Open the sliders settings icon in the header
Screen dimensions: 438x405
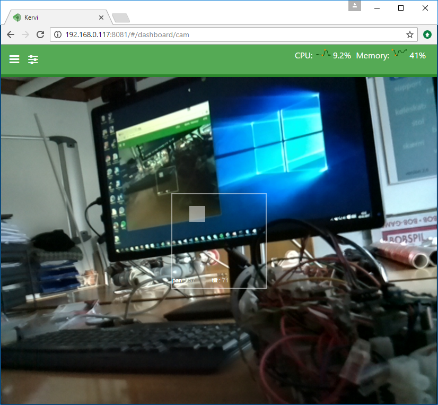[33, 59]
